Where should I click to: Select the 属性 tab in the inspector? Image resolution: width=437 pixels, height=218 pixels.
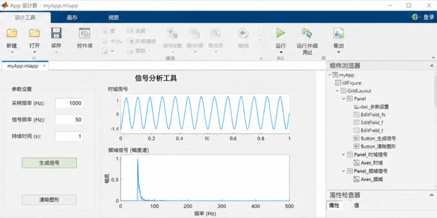coord(334,205)
